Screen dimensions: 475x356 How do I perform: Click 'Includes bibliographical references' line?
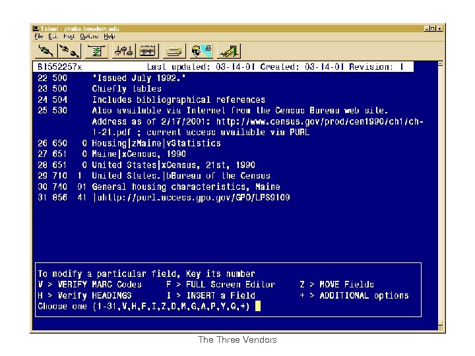(x=179, y=100)
